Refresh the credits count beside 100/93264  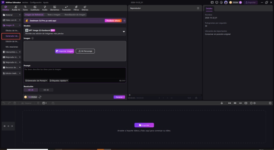(40, 97)
